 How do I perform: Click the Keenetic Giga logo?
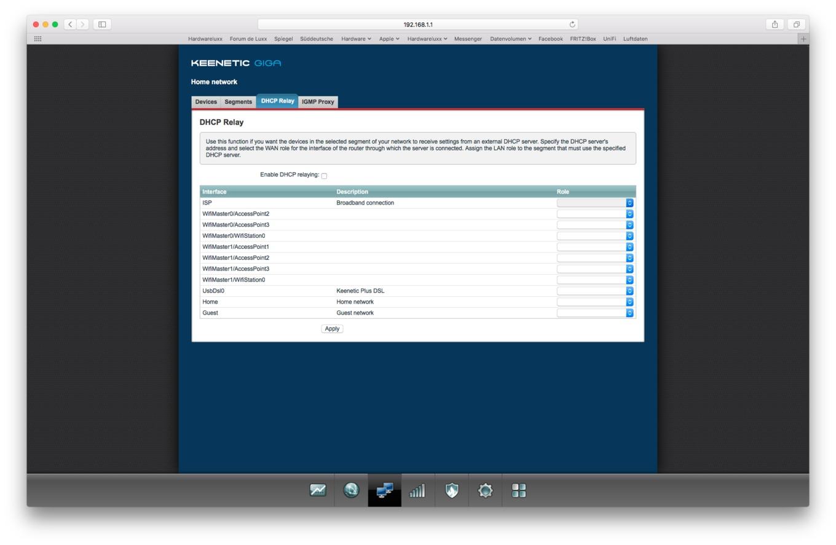[x=236, y=63]
